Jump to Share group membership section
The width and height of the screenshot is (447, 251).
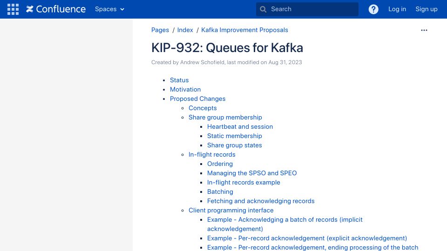[225, 117]
